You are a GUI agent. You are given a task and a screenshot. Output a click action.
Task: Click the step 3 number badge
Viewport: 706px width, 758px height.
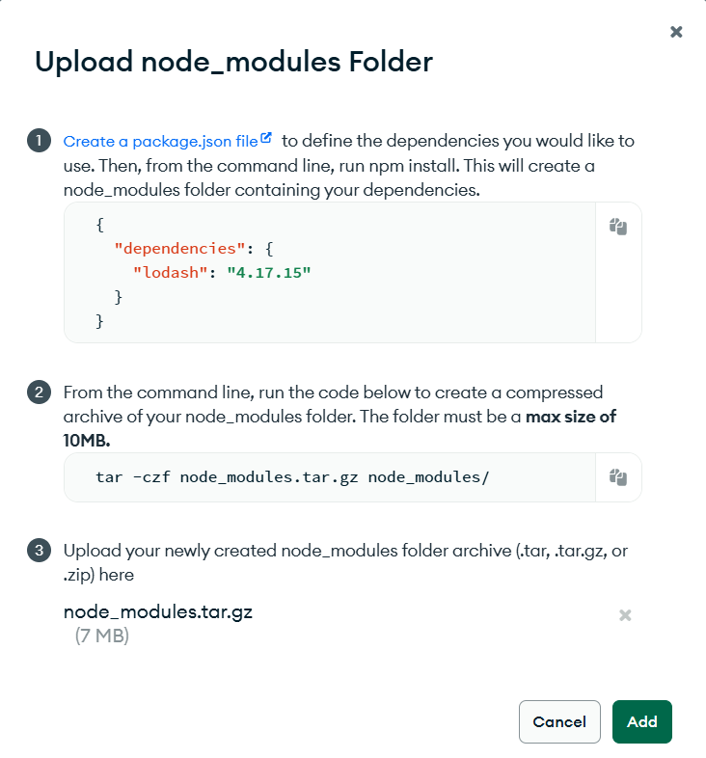[39, 551]
